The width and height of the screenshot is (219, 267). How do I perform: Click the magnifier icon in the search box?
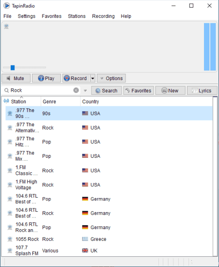click(x=6, y=90)
